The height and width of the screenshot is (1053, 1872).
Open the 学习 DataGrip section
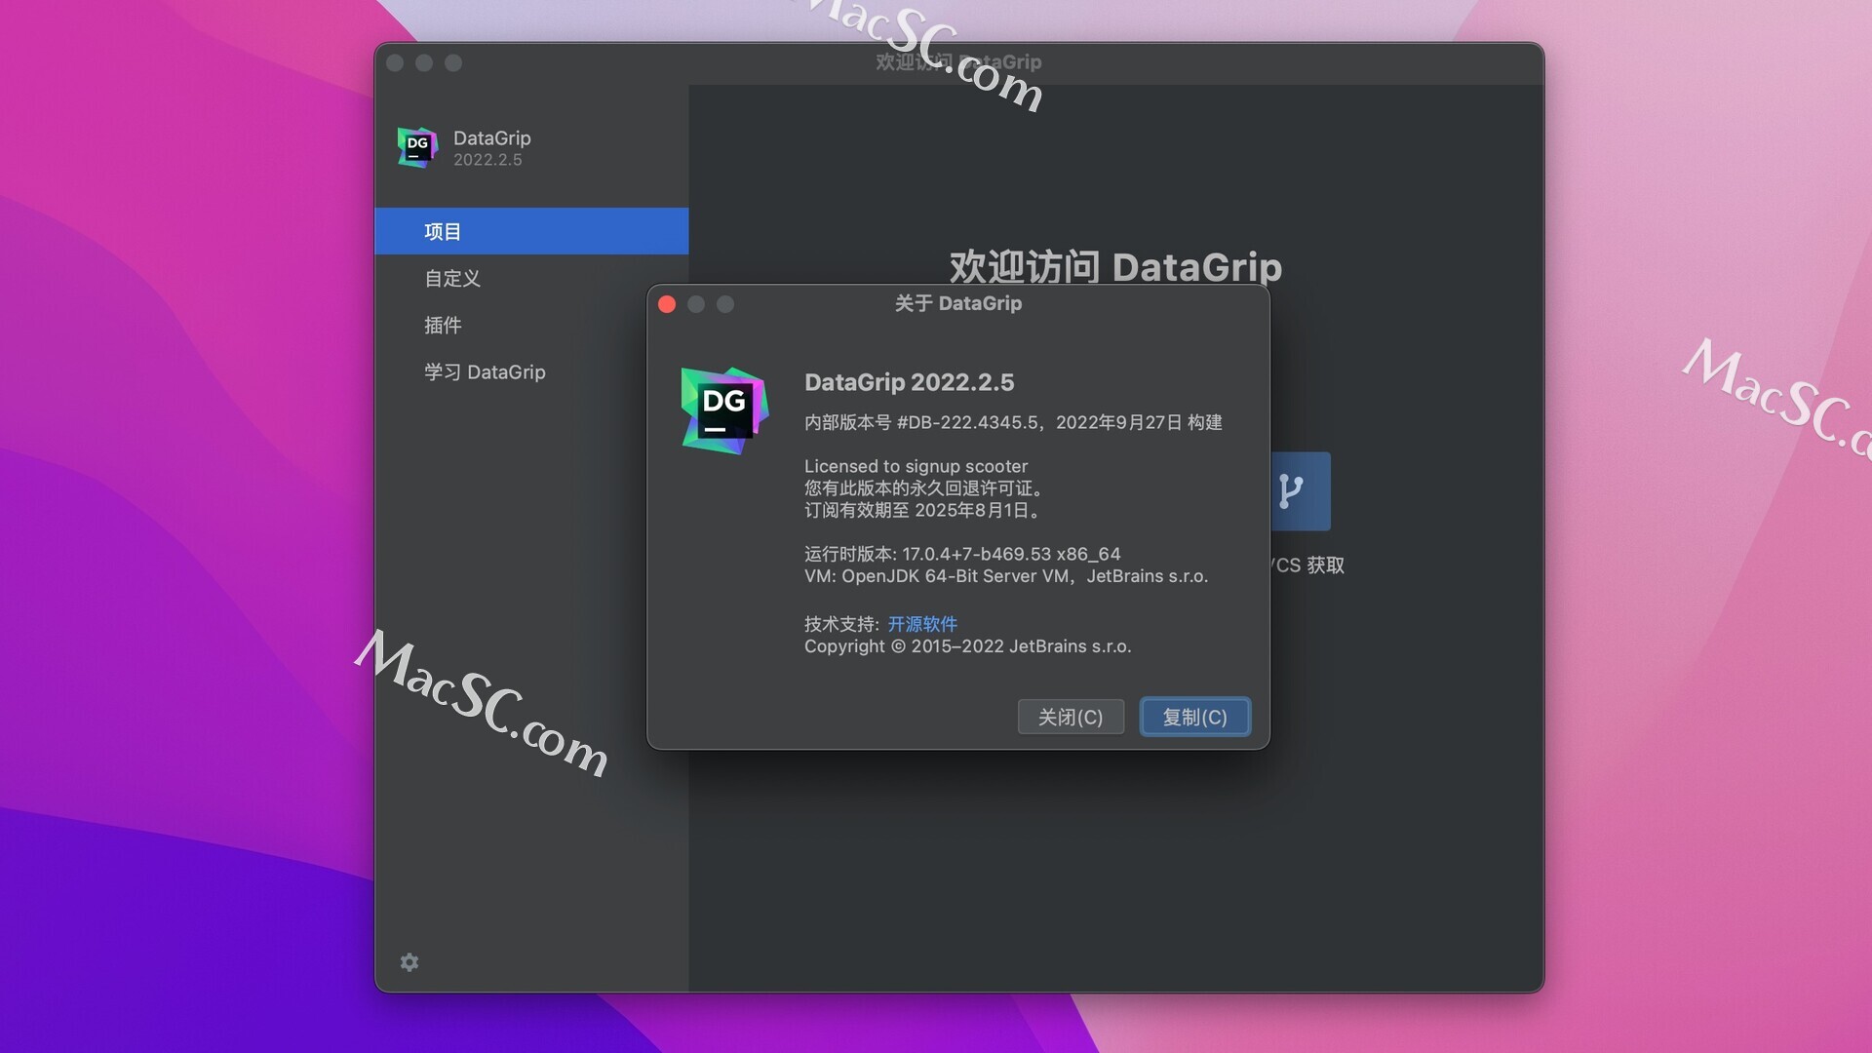tap(531, 371)
